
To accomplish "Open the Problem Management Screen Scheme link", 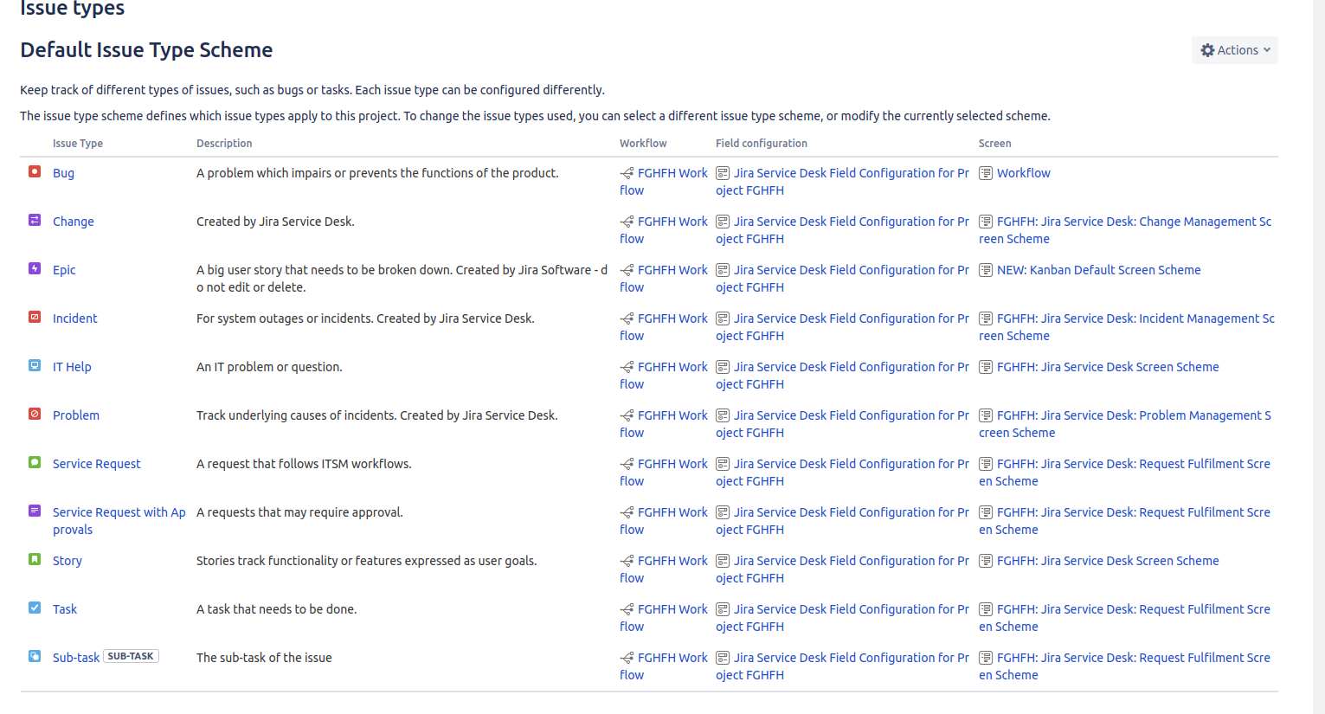I will coord(1125,424).
